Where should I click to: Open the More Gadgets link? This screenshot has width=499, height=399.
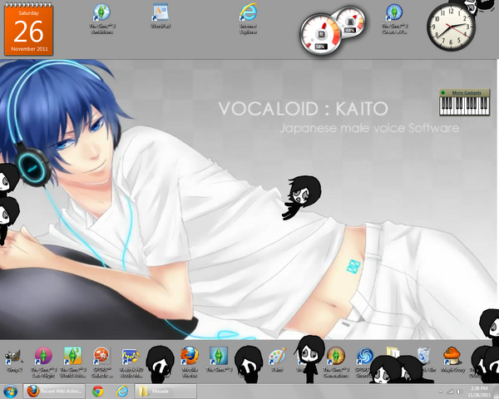(x=467, y=92)
